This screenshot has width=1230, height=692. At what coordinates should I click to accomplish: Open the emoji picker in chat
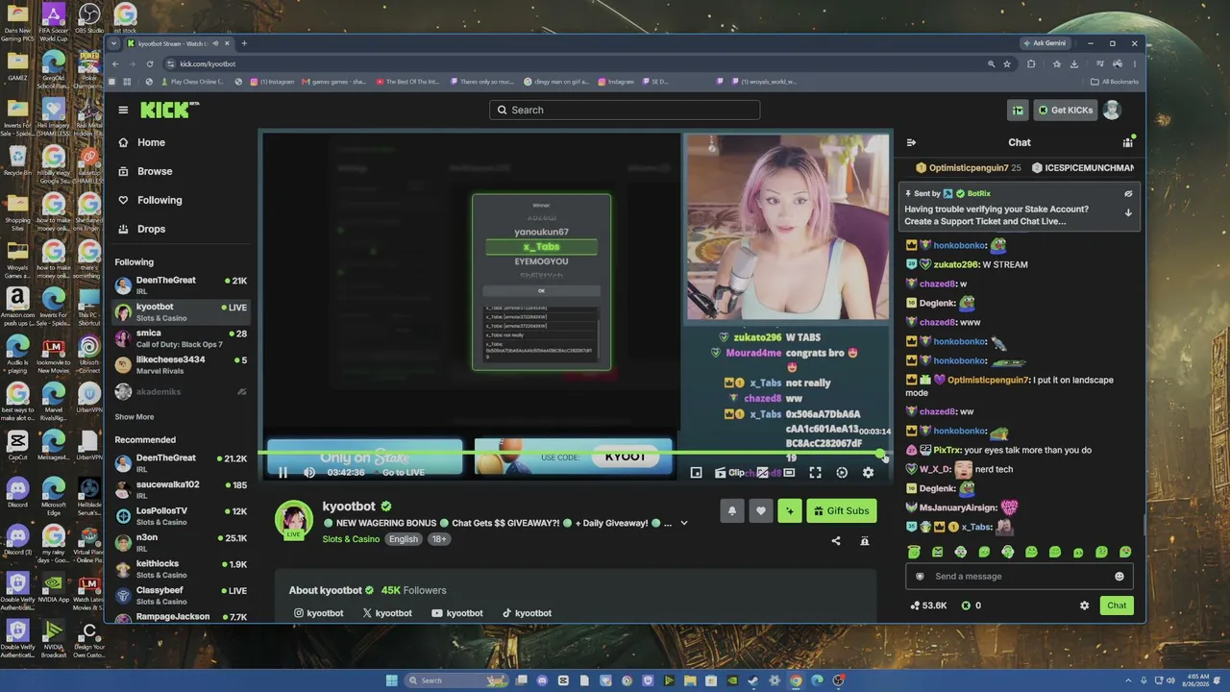click(1119, 577)
